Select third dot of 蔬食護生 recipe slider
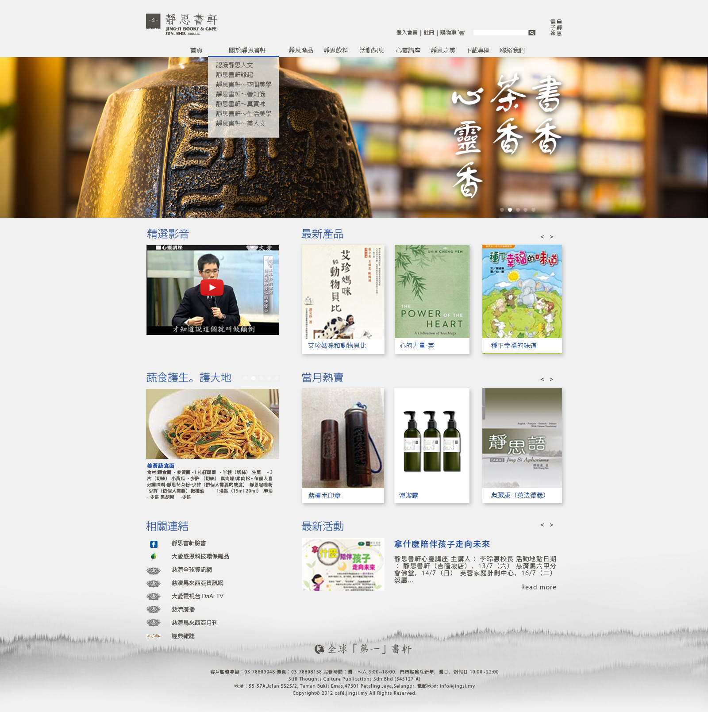 (261, 378)
